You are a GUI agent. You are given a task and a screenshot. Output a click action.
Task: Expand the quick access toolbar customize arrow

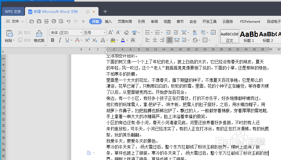coord(83,21)
